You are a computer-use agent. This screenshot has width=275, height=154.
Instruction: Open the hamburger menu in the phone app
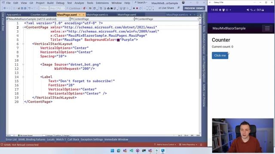pyautogui.click(x=267, y=28)
